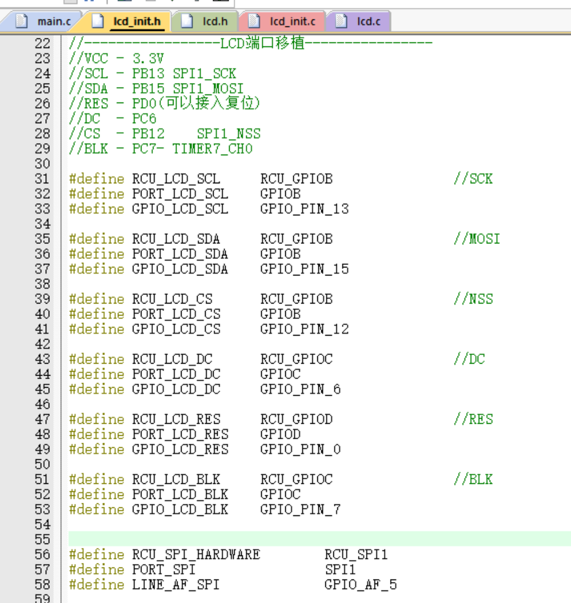Click the 'GPIO_PIN_6' value

click(x=300, y=389)
